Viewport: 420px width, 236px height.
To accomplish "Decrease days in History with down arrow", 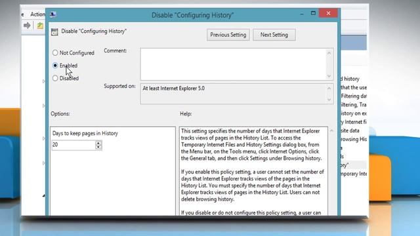I will pos(98,147).
